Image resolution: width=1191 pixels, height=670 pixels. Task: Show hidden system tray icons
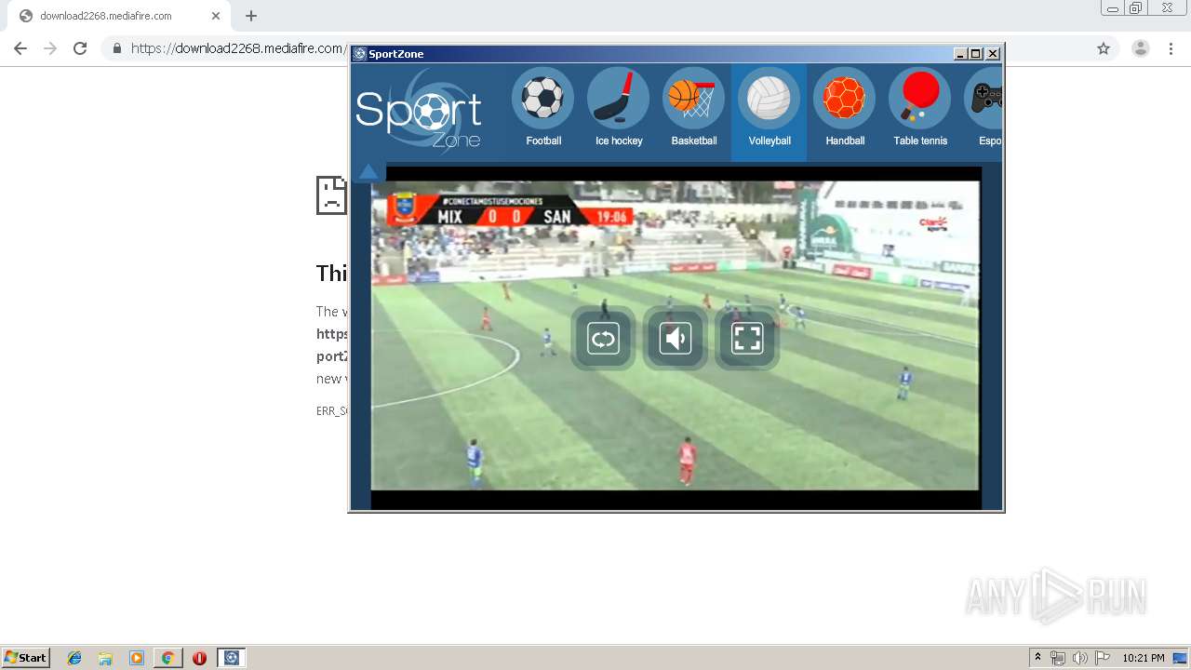[x=1038, y=658]
